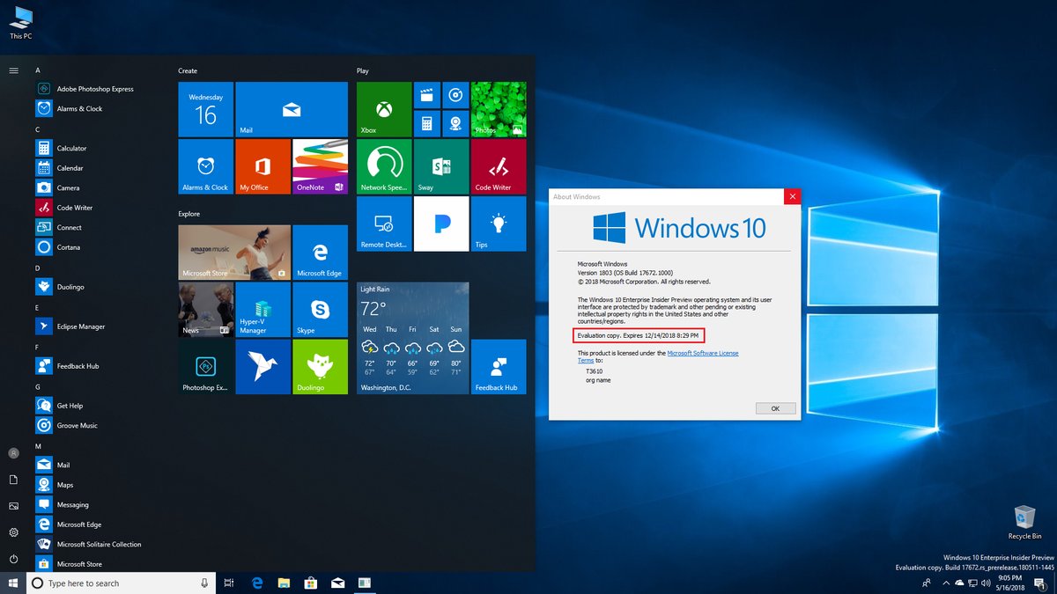
Task: Open Task View from the taskbar
Action: 229,583
